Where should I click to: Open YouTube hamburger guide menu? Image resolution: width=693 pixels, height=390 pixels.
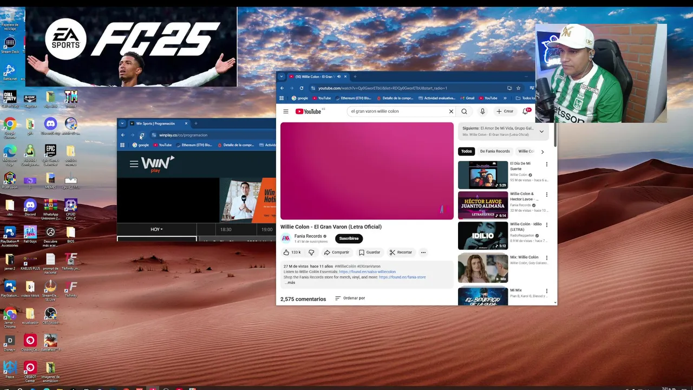coord(286,112)
